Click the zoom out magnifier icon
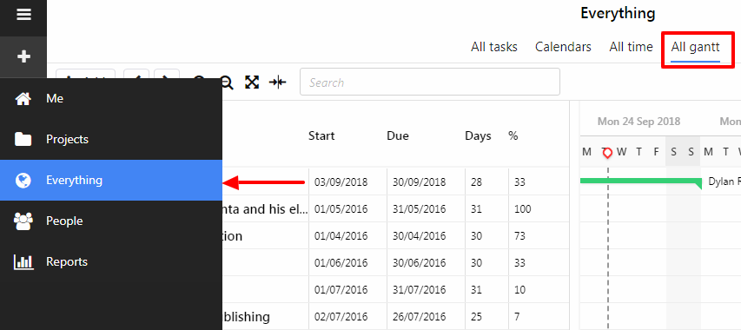Image resolution: width=741 pixels, height=330 pixels. (x=228, y=82)
